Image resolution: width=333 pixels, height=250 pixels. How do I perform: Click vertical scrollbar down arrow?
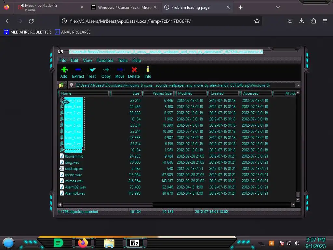pos(298,200)
